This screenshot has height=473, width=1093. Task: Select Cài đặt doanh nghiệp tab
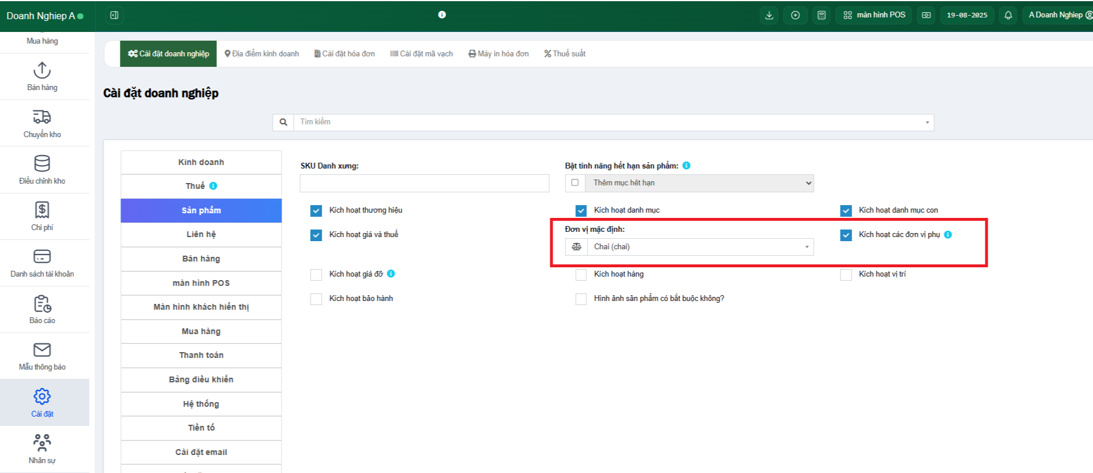pos(168,53)
